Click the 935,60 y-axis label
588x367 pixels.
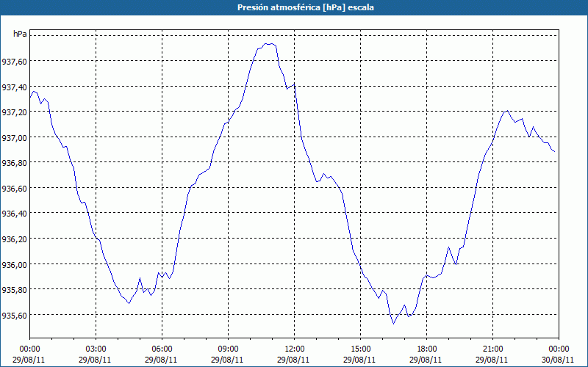point(14,316)
